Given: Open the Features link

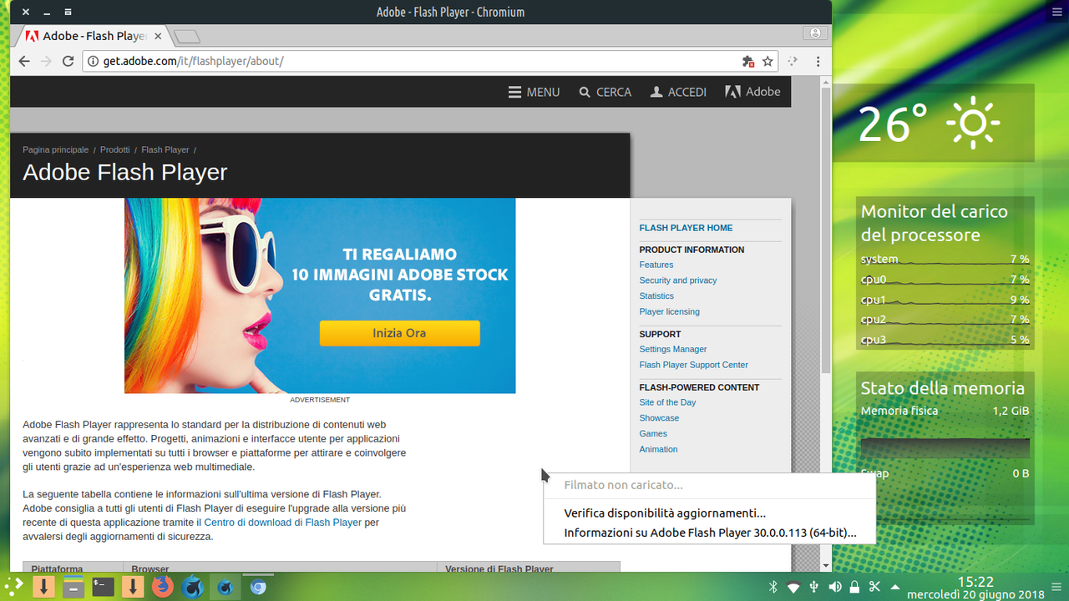Looking at the screenshot, I should (x=656, y=265).
